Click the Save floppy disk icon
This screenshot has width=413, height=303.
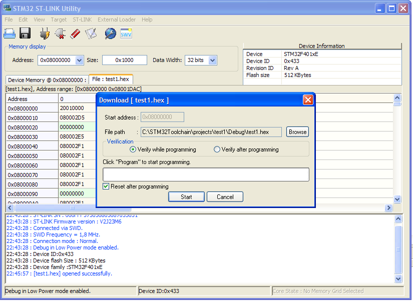tap(26, 33)
